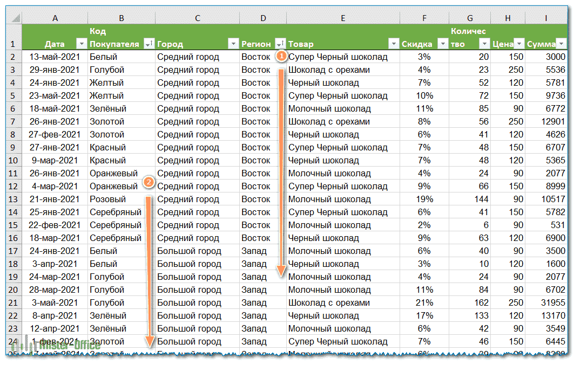Image resolution: width=574 pixels, height=365 pixels.
Task: Select row 13 header
Action: point(13,199)
